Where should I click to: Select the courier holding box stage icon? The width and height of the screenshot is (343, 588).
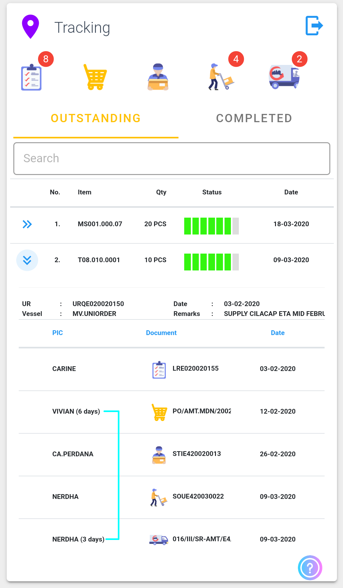point(158,77)
